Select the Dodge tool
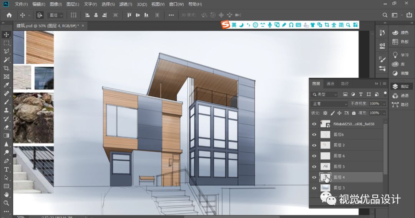415x218 pixels. point(7,152)
